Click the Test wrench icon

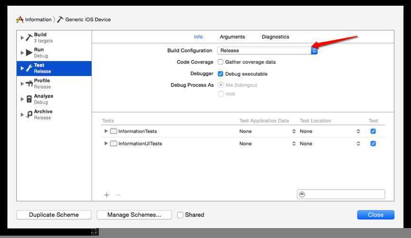point(29,68)
